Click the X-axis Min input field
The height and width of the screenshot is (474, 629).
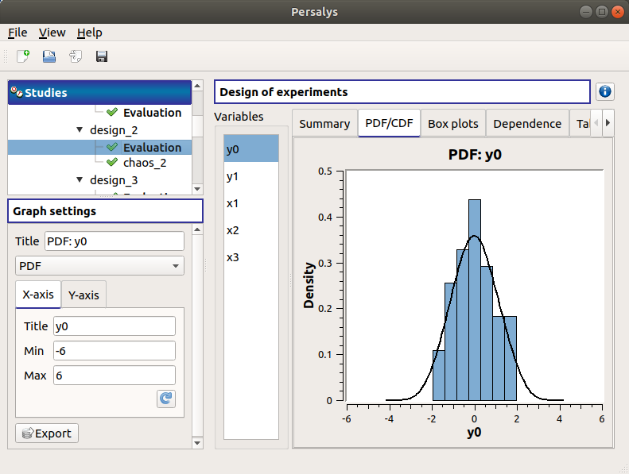point(114,351)
